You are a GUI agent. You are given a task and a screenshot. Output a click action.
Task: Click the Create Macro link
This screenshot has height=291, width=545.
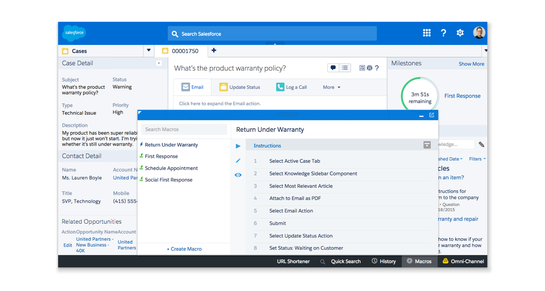click(184, 249)
